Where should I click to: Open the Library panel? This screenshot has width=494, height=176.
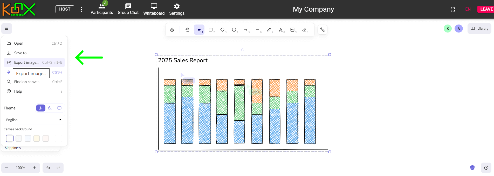pyautogui.click(x=479, y=29)
